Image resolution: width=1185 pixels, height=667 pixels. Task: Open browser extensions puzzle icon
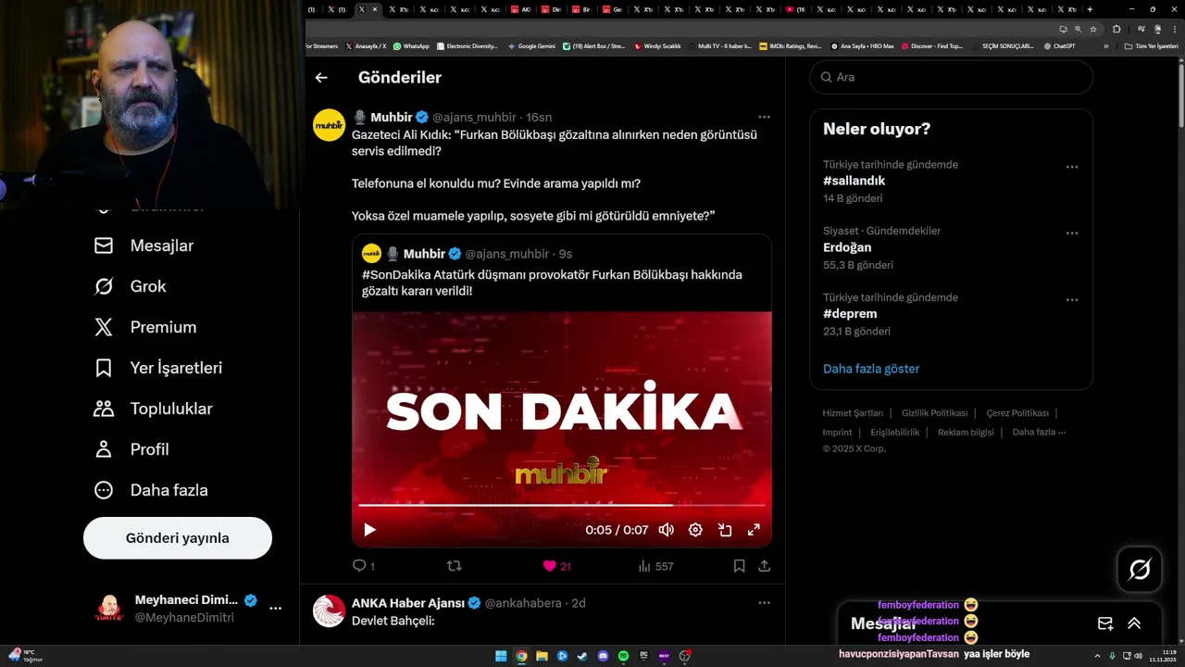click(1116, 29)
